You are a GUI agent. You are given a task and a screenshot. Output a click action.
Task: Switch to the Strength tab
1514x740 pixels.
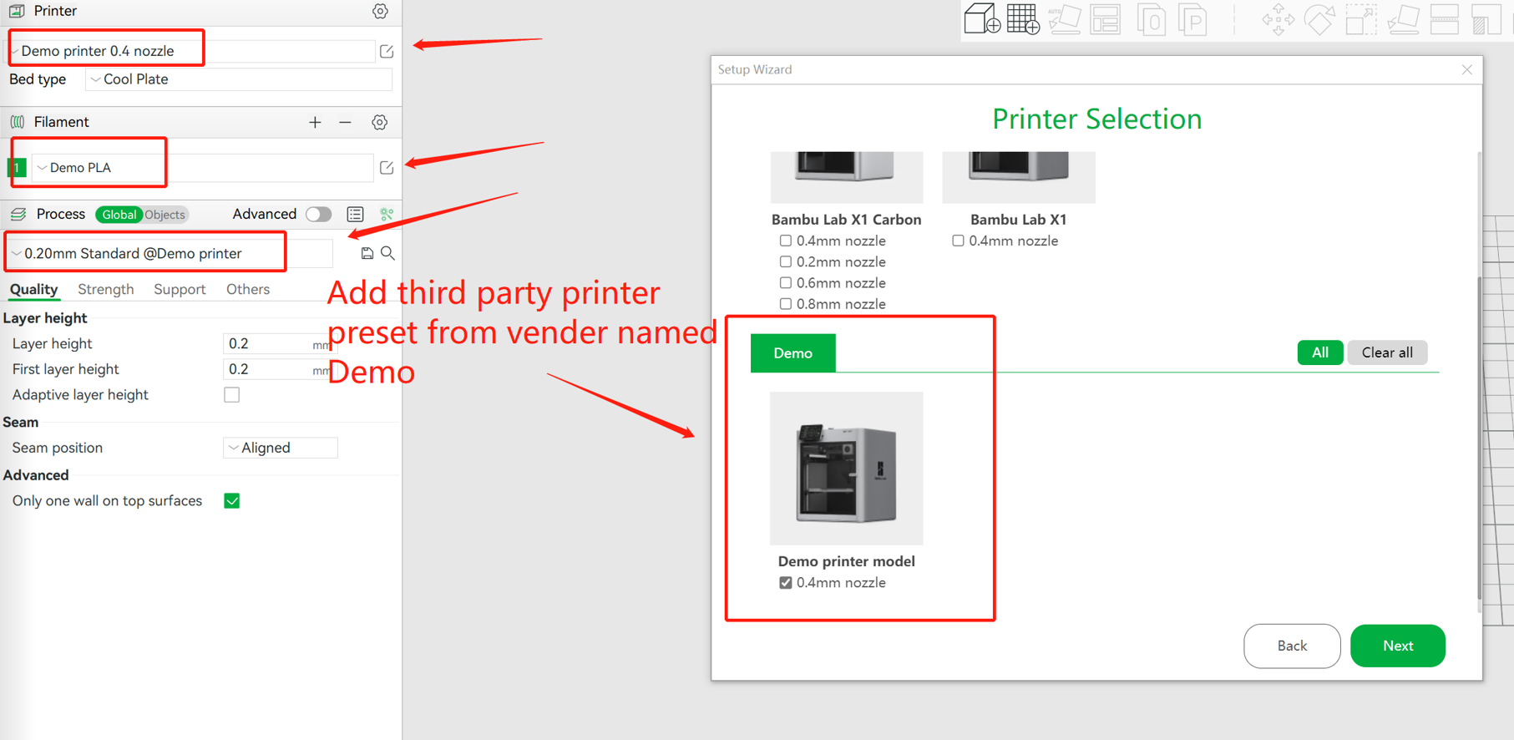click(106, 290)
